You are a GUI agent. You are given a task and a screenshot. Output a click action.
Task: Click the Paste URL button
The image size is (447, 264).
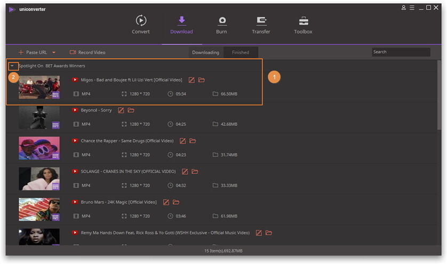tap(33, 52)
